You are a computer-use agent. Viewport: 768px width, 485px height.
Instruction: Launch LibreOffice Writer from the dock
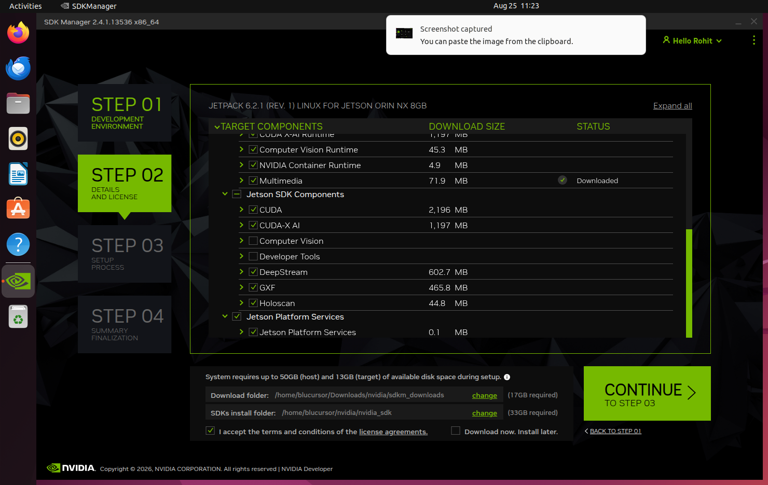pos(18,174)
